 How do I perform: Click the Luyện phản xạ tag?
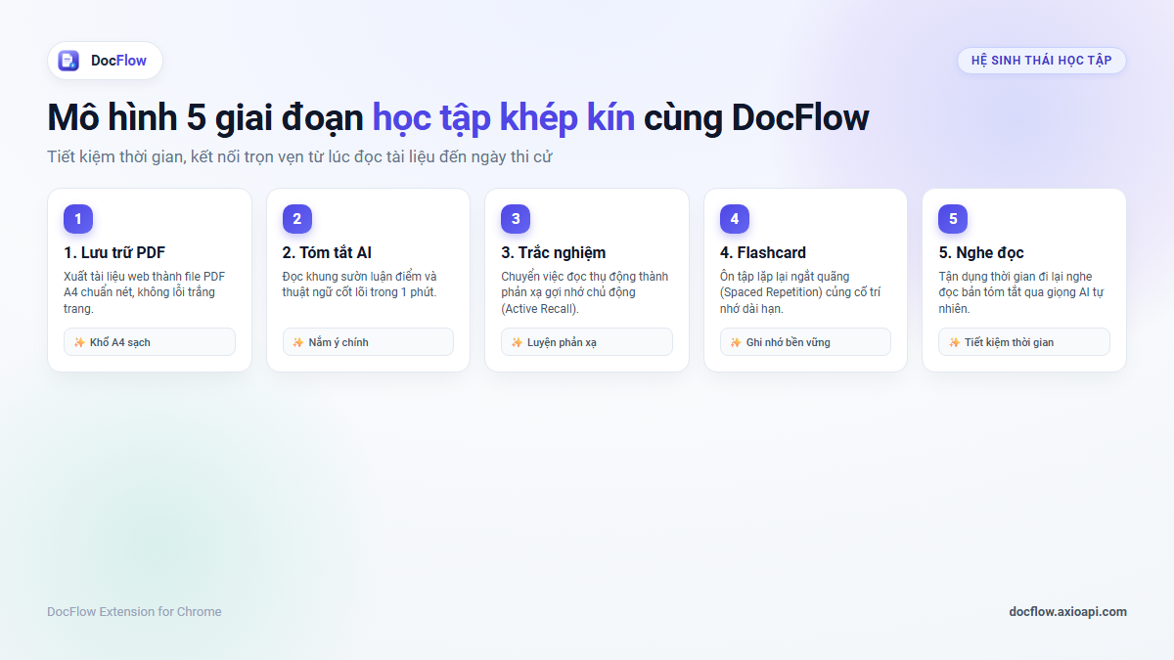(x=587, y=342)
